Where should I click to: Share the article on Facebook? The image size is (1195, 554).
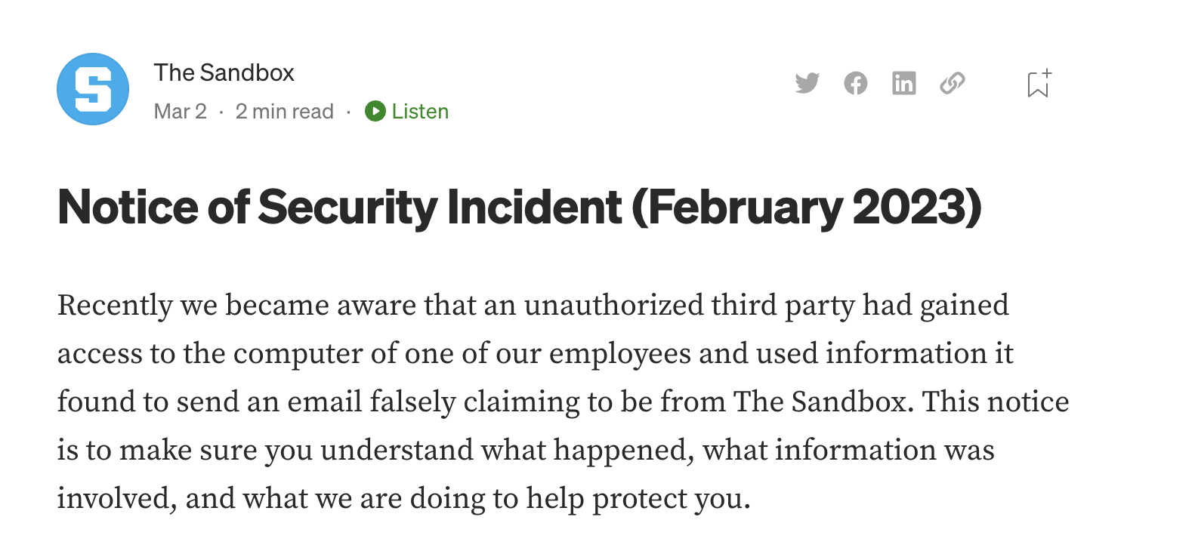pos(856,83)
